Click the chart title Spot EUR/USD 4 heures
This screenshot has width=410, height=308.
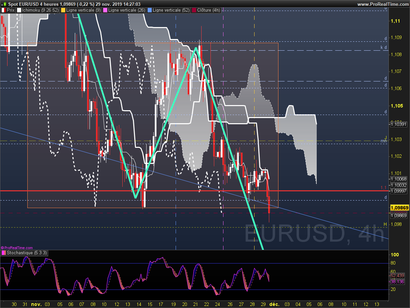pyautogui.click(x=33, y=4)
